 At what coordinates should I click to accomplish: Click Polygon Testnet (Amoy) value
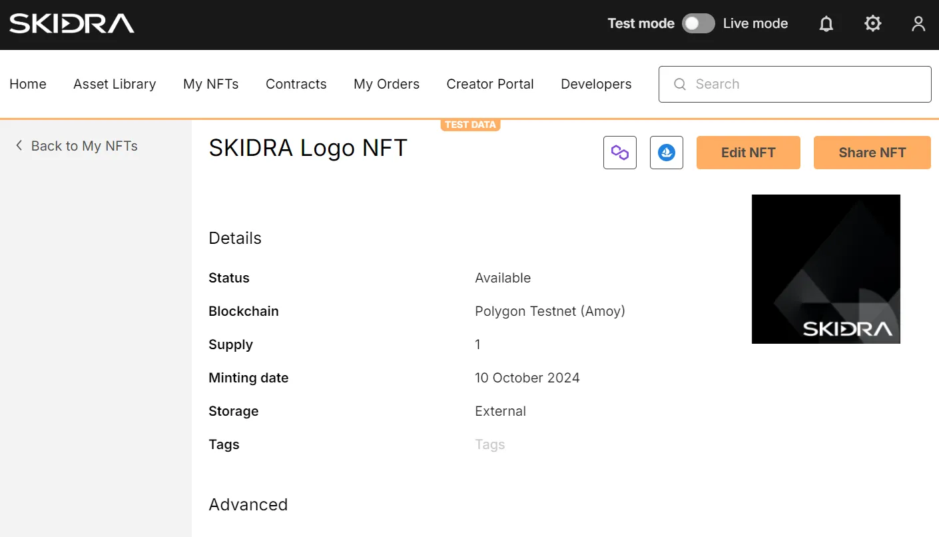point(550,311)
